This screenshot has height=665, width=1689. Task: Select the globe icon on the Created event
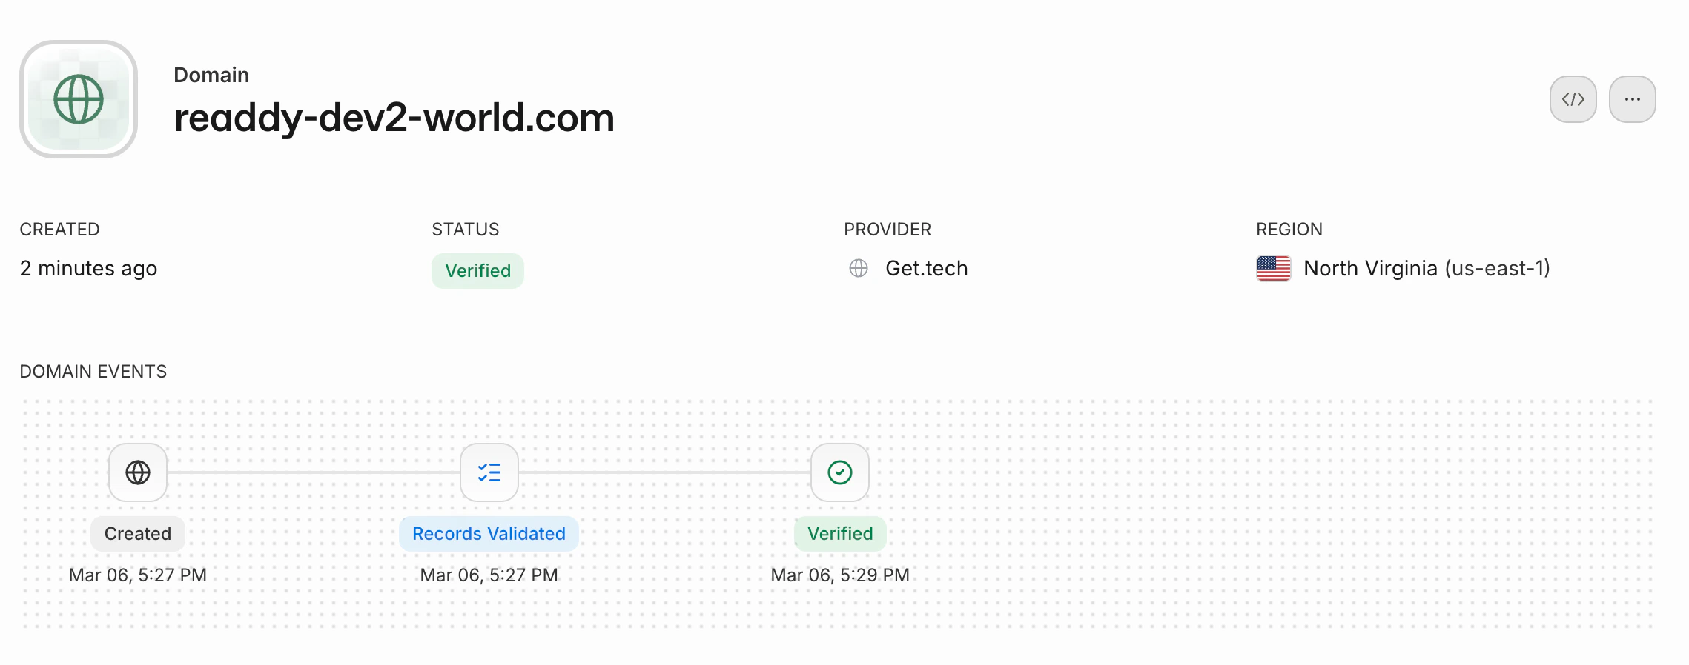tap(137, 472)
